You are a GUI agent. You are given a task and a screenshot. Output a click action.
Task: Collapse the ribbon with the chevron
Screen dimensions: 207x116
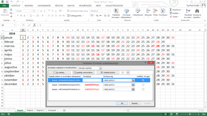205,20
